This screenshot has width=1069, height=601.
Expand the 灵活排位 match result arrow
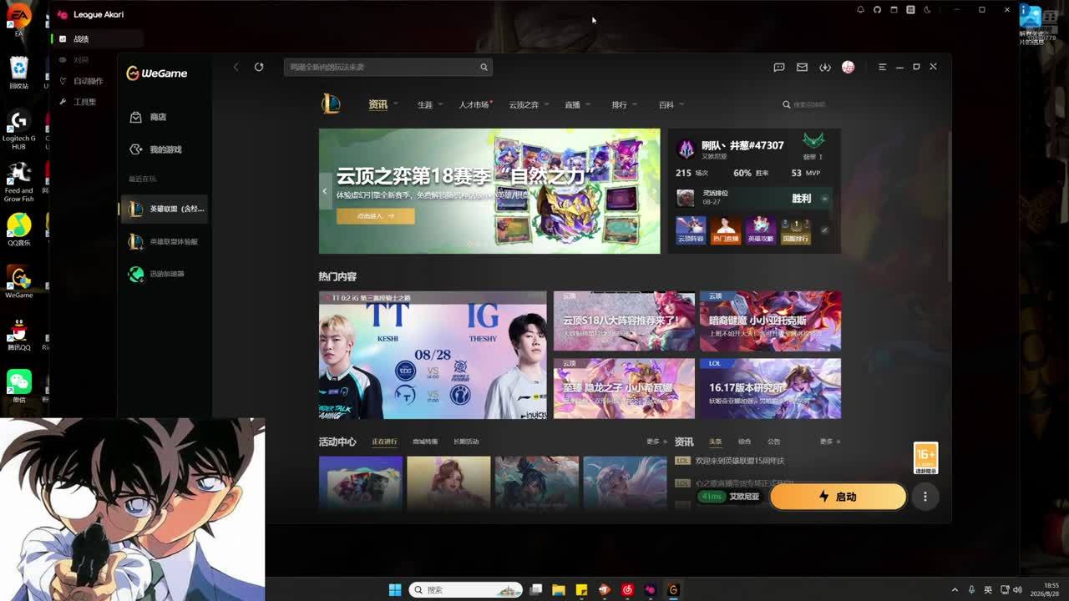(x=824, y=199)
